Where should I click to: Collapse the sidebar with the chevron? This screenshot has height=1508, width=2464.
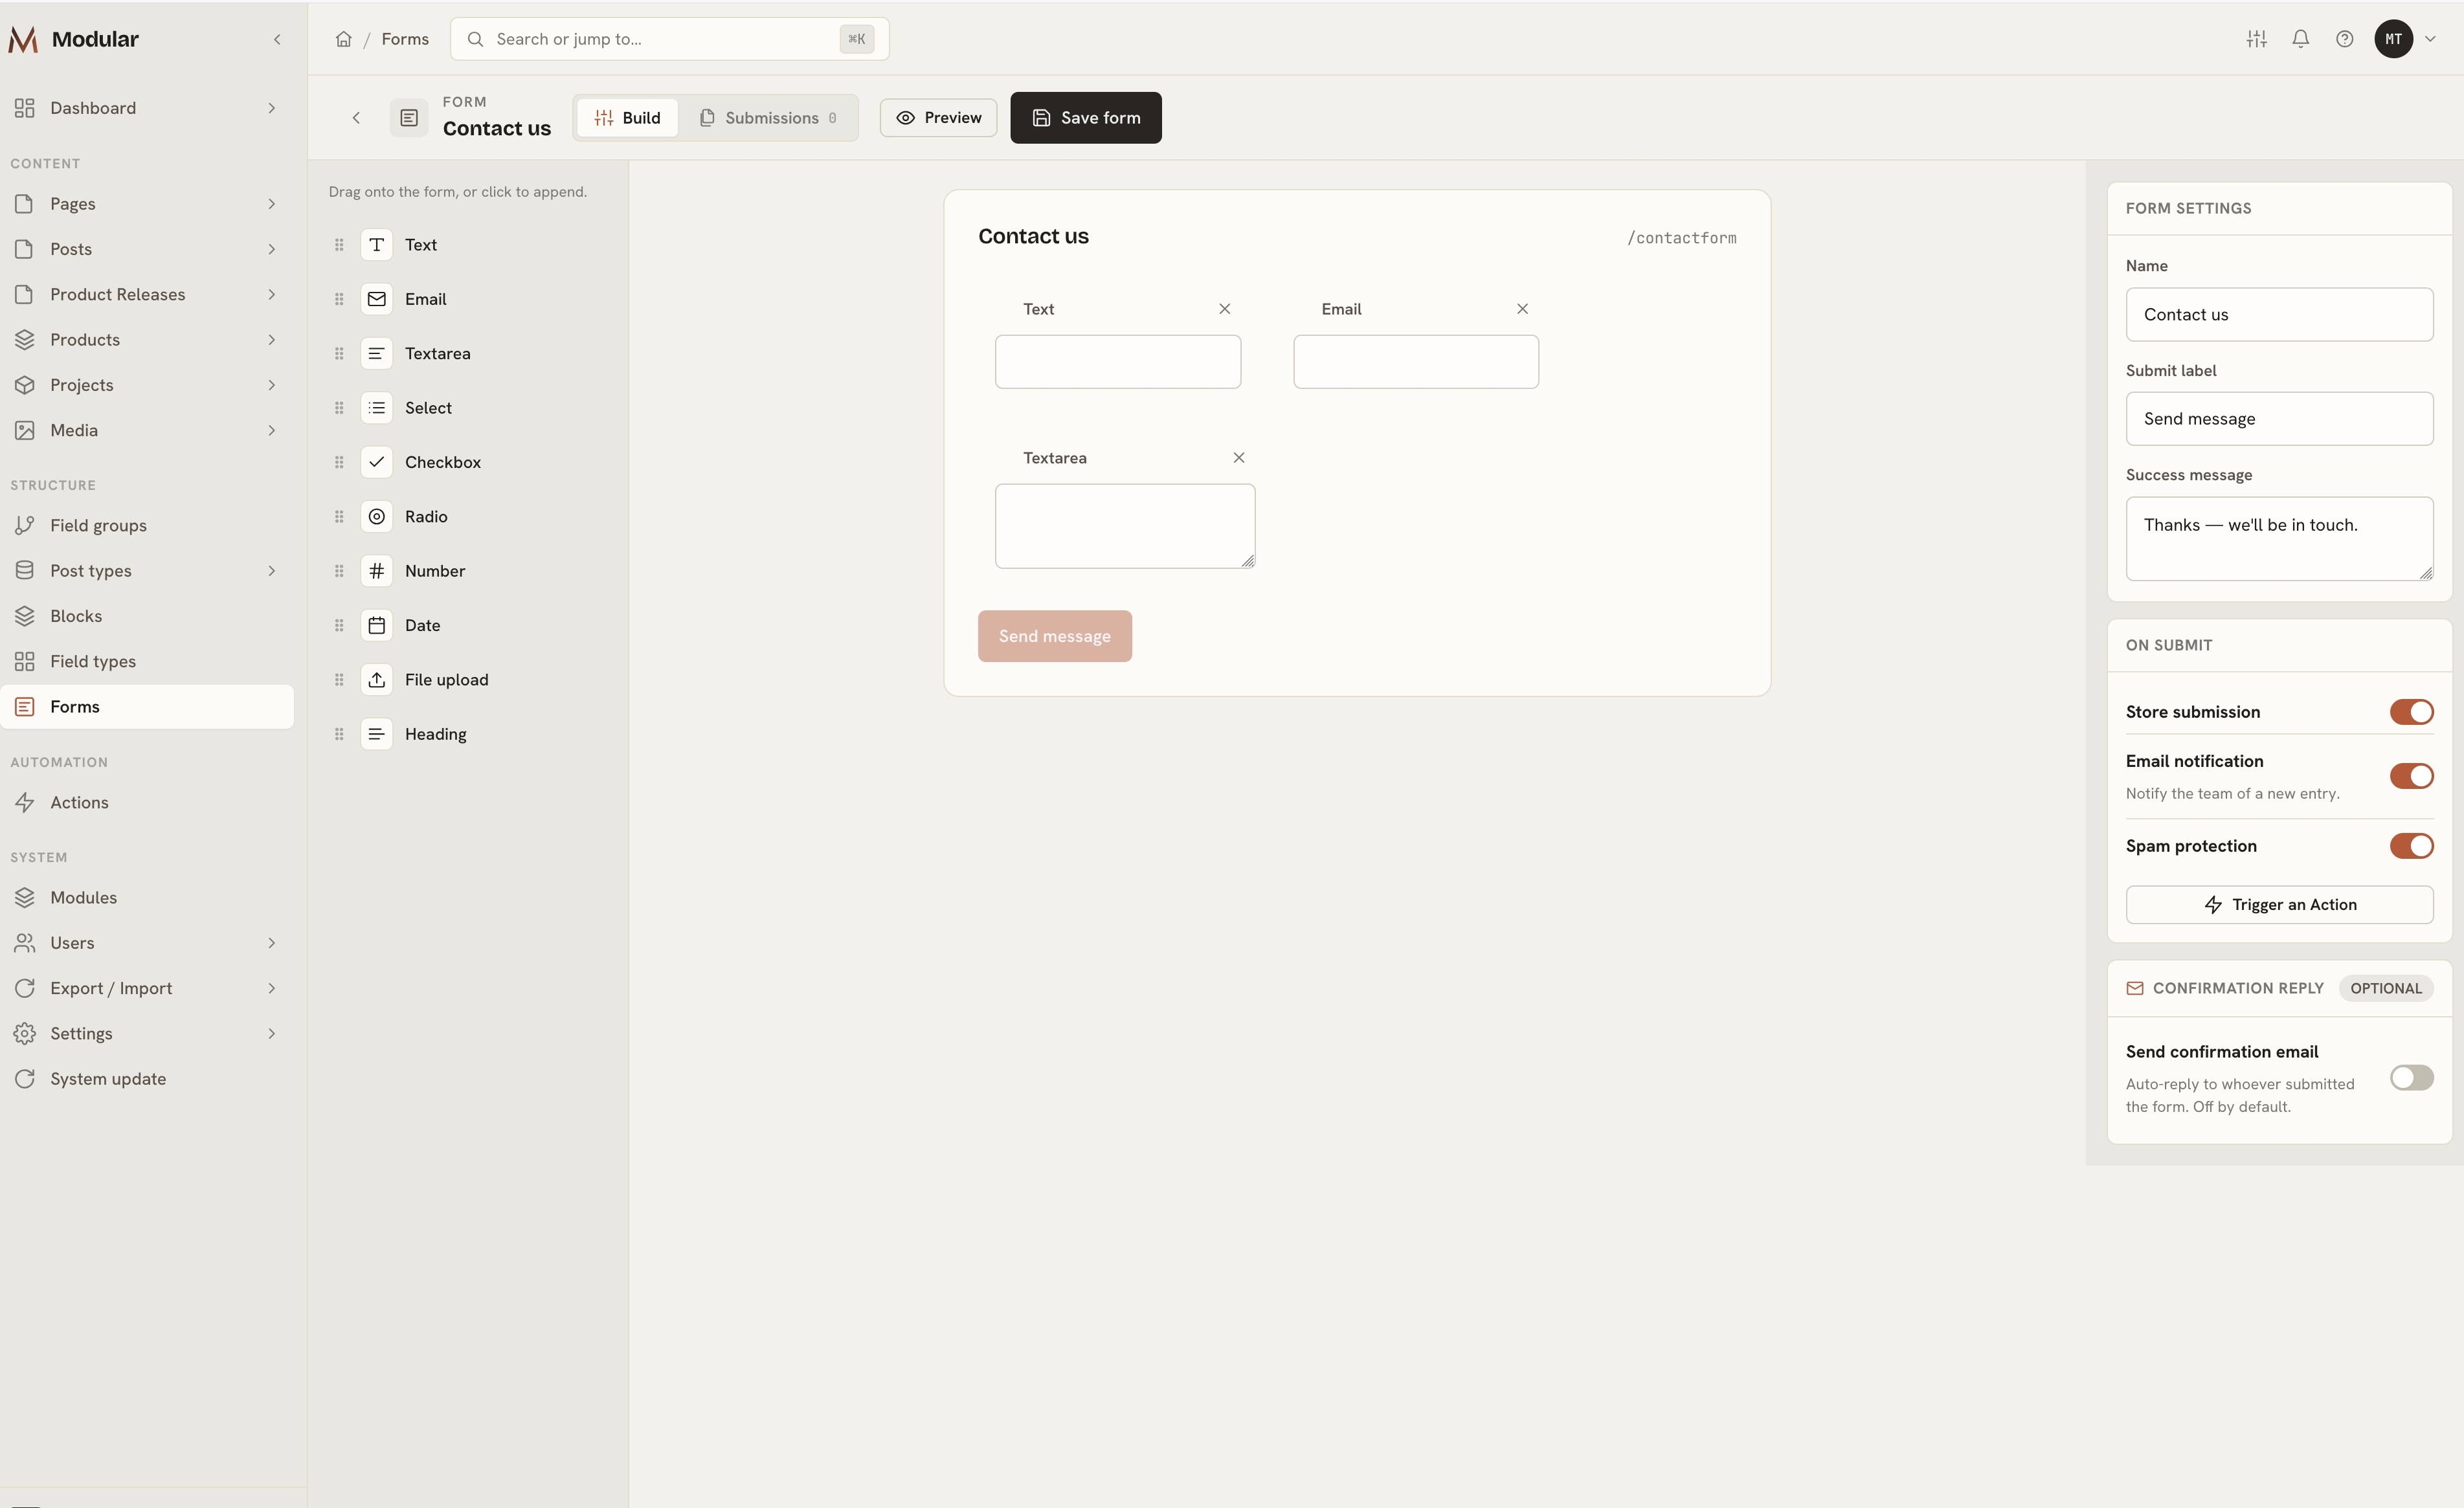coord(277,39)
